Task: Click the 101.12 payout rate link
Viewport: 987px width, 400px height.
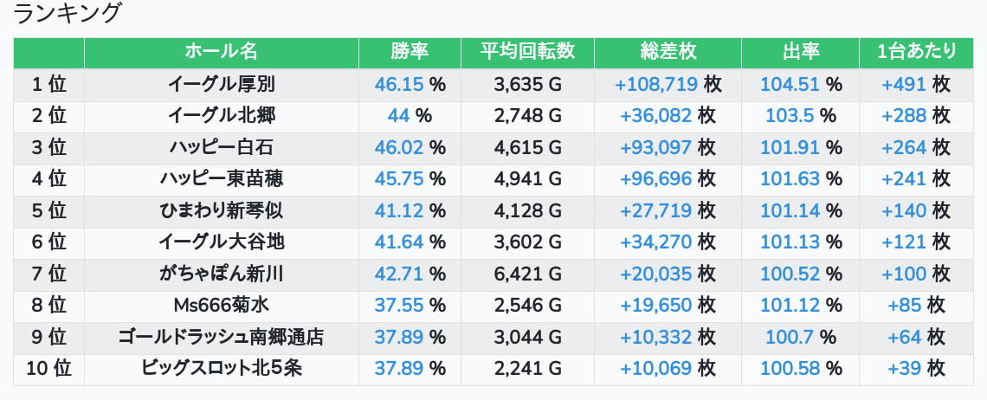Action: point(790,305)
